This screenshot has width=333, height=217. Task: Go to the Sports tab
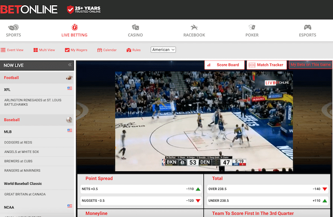pos(13,30)
